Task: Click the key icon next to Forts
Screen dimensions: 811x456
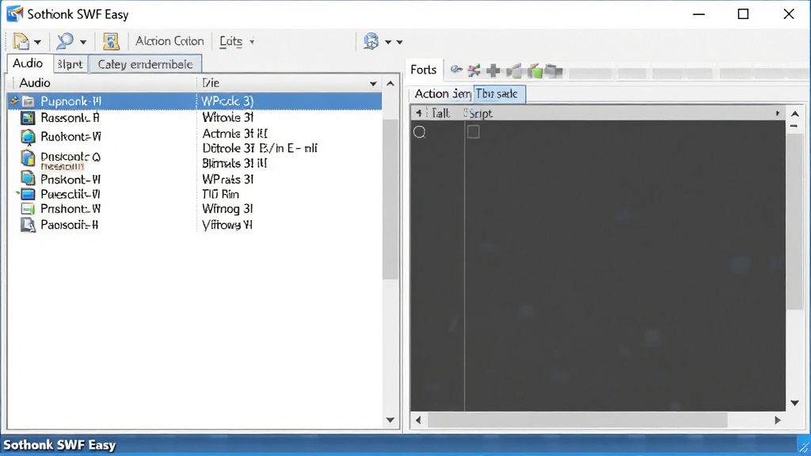Action: click(455, 70)
